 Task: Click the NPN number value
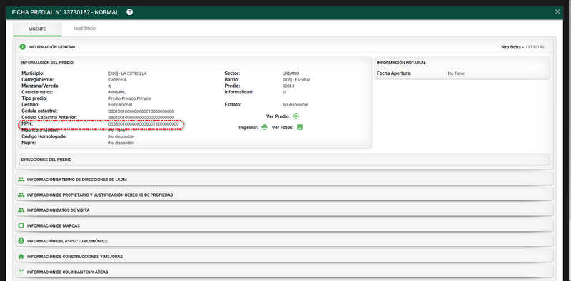143,124
